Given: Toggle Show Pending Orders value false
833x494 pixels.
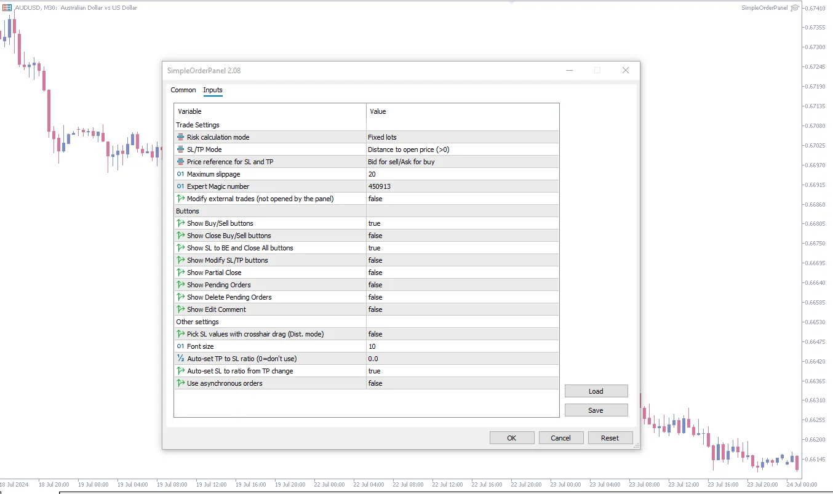Looking at the screenshot, I should (463, 285).
